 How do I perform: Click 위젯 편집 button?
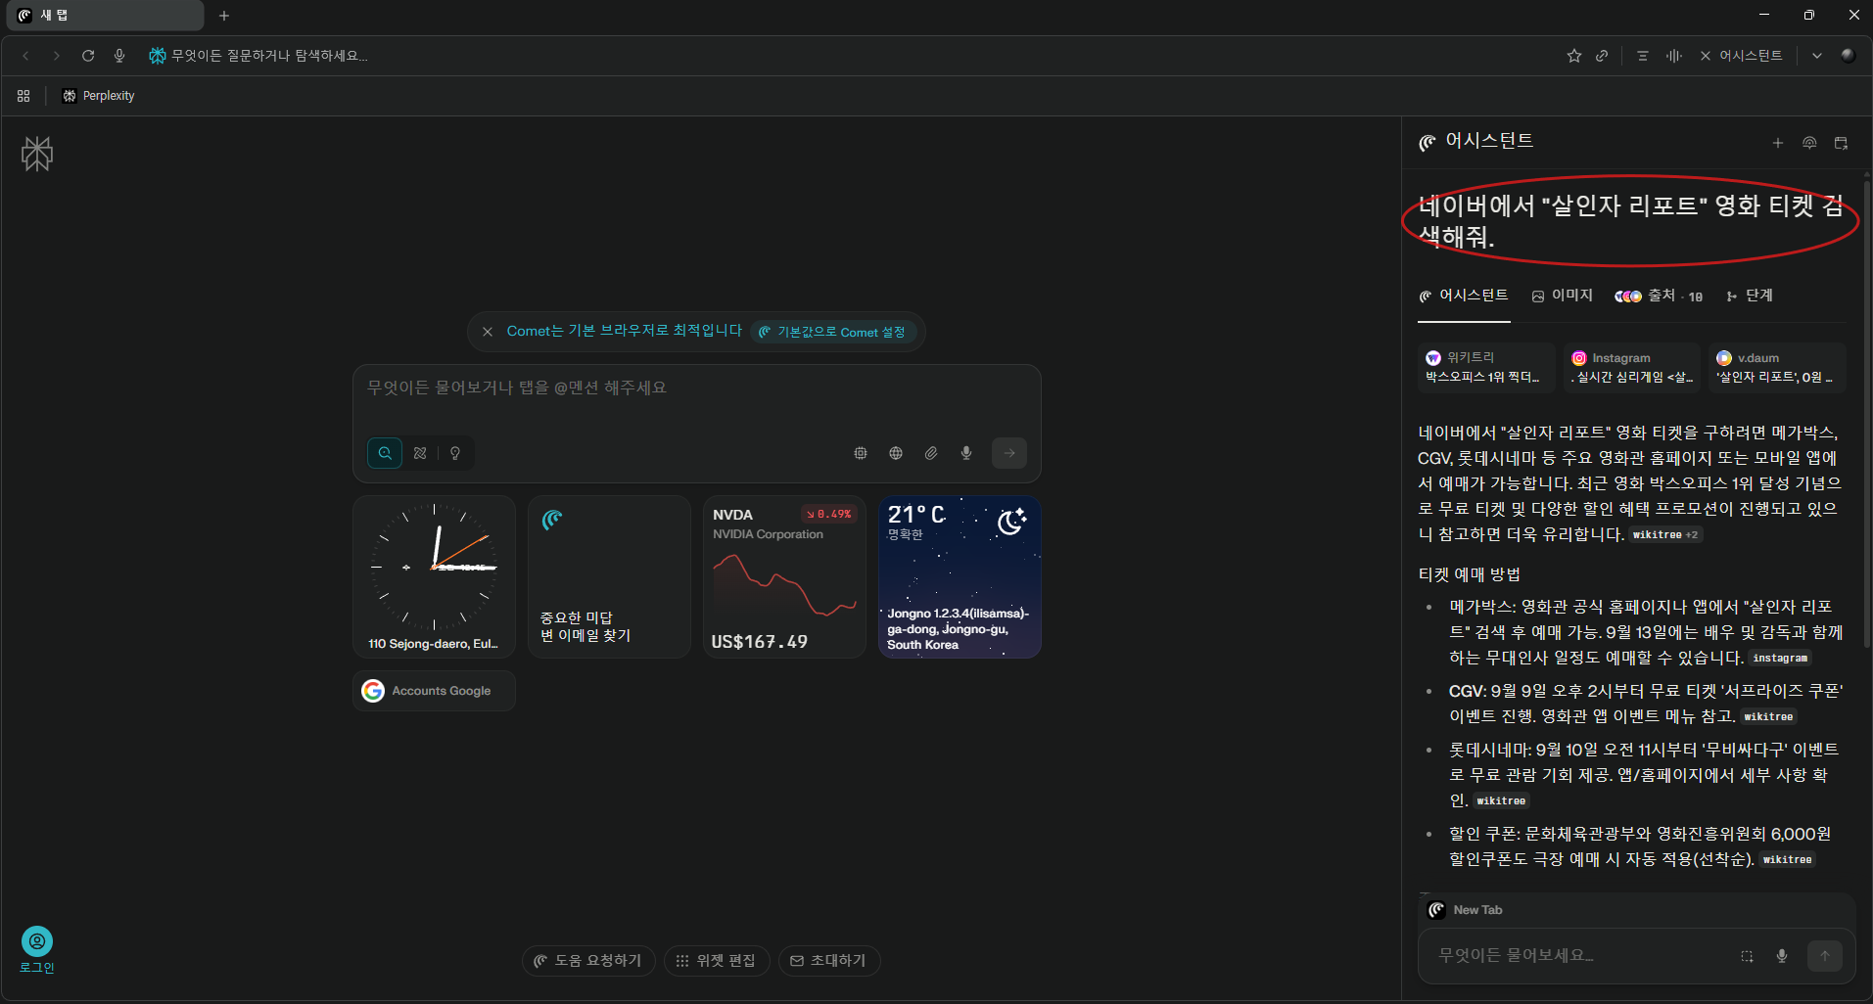[717, 961]
